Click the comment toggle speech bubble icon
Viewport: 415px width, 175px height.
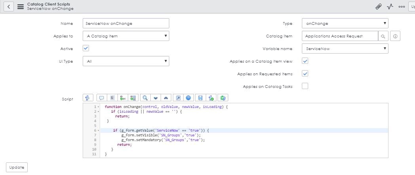(x=102, y=98)
